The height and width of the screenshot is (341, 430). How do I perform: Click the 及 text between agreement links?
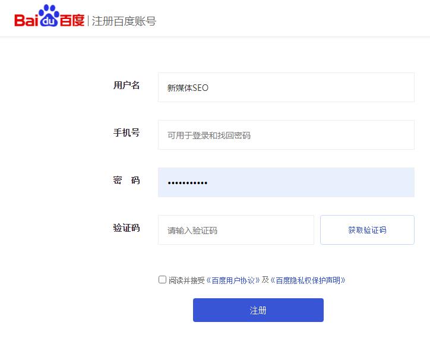265,280
